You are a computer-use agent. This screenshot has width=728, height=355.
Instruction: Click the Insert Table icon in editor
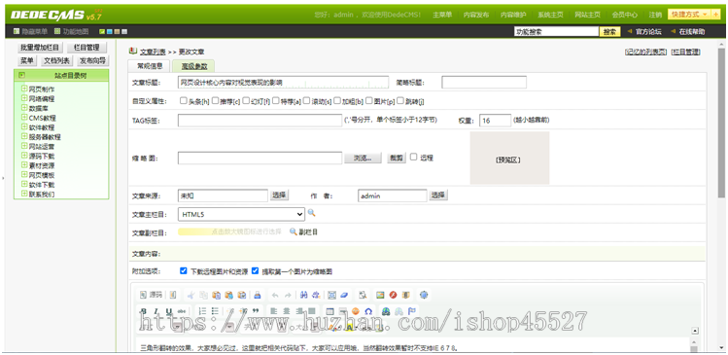[x=329, y=311]
